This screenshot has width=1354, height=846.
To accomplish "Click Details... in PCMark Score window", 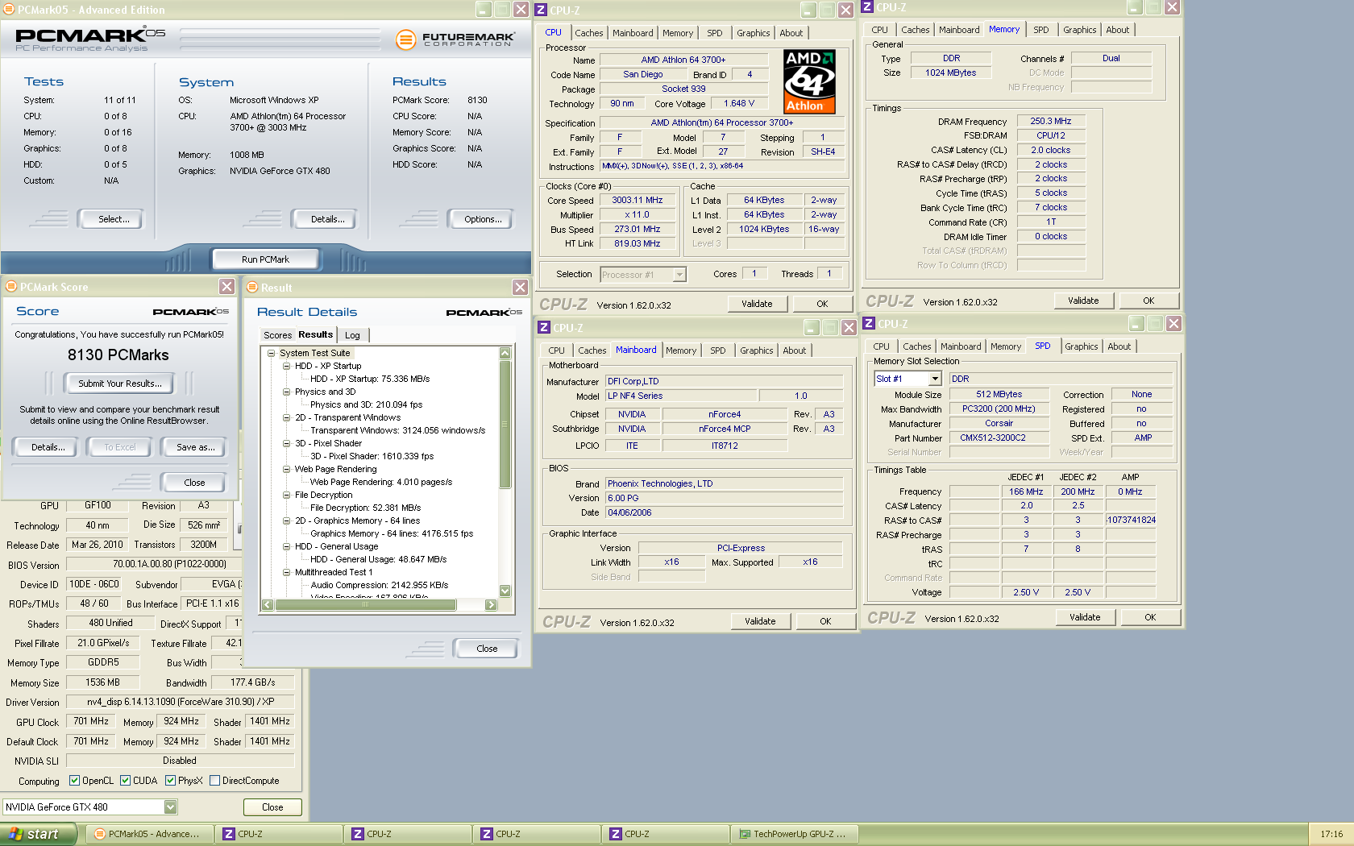I will (48, 447).
